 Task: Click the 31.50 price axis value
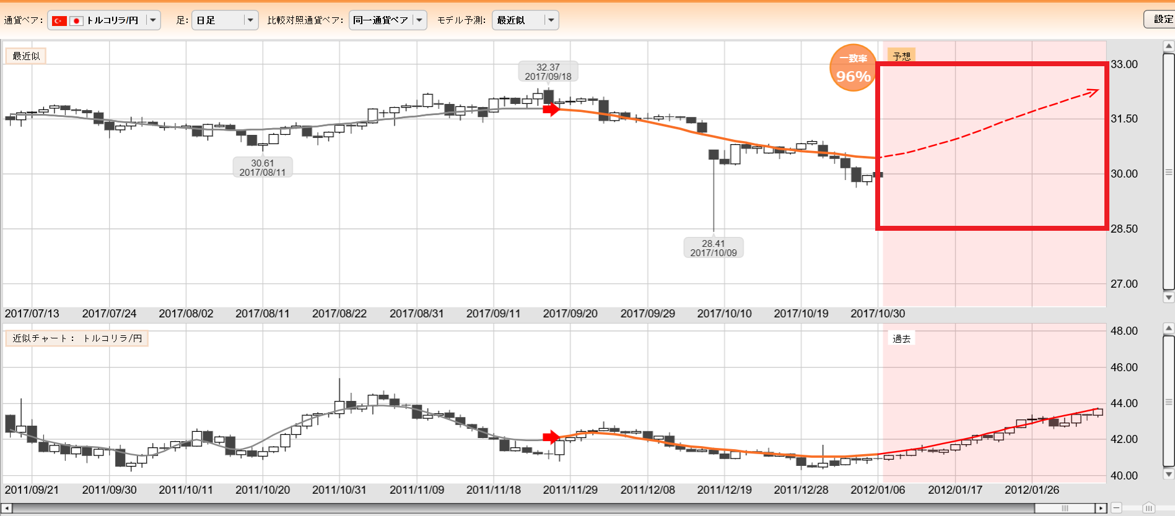click(1124, 119)
